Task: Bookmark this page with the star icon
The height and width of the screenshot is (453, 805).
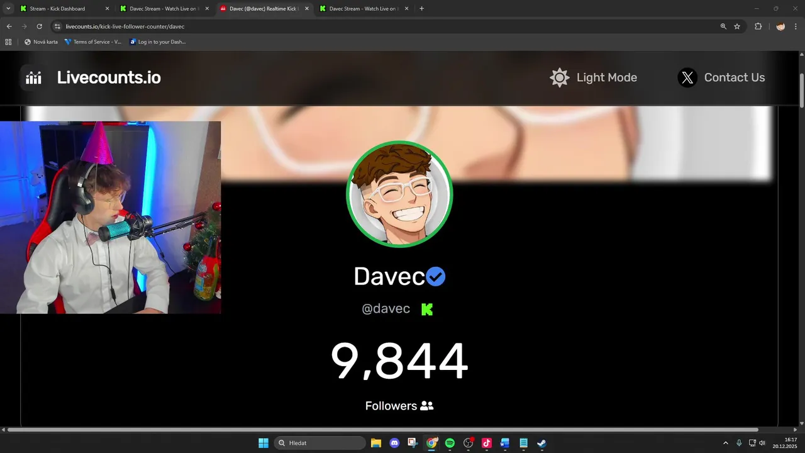Action: [737, 26]
